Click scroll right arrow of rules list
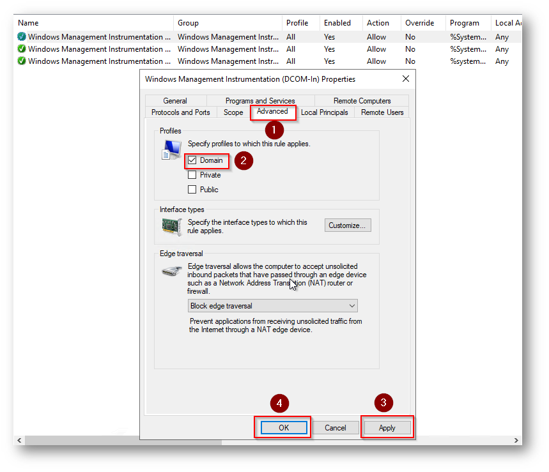 click(x=516, y=440)
